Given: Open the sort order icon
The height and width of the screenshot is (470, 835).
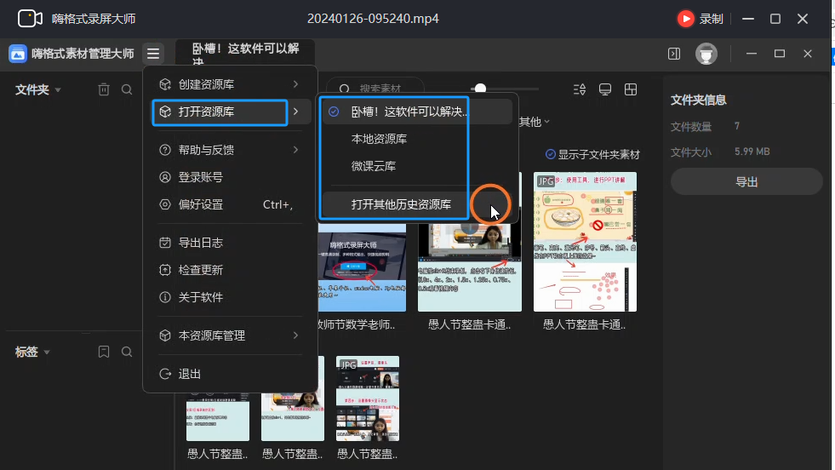Looking at the screenshot, I should pos(580,89).
